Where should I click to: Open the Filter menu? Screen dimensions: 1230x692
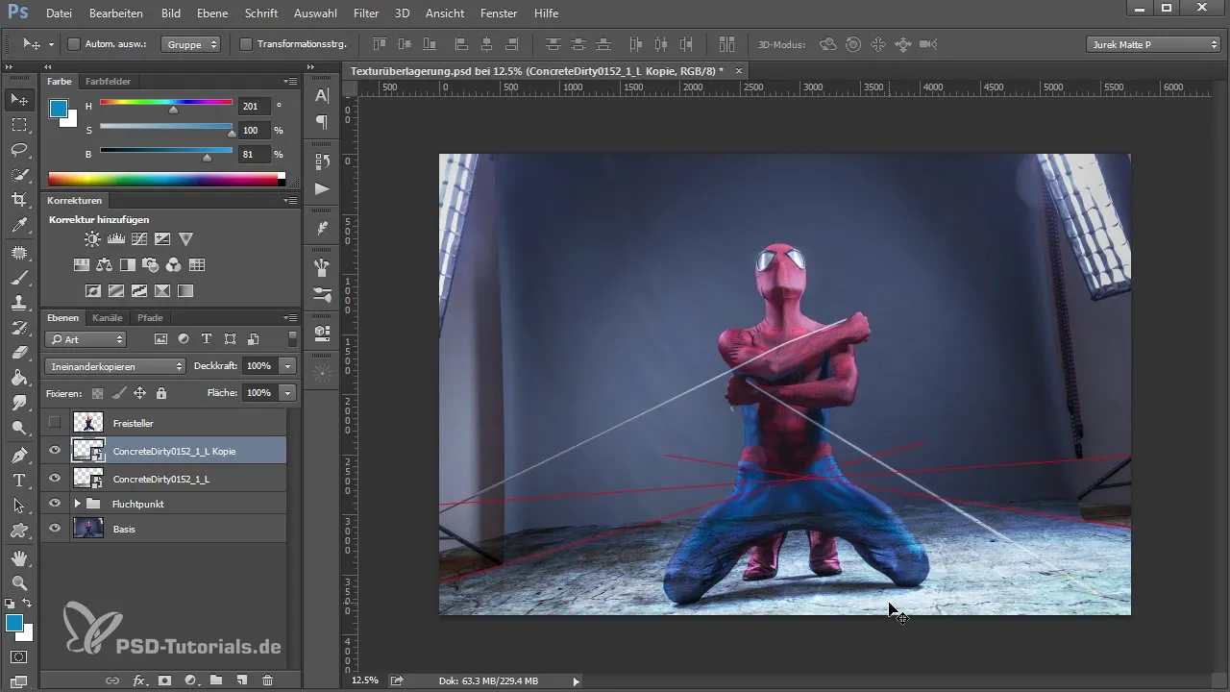coord(365,13)
